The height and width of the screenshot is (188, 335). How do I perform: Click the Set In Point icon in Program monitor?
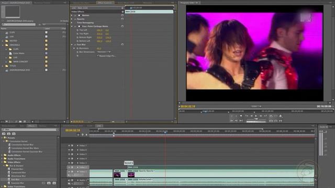232,116
